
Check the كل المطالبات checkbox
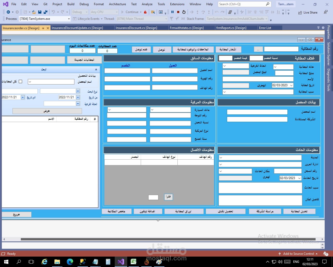21,82
